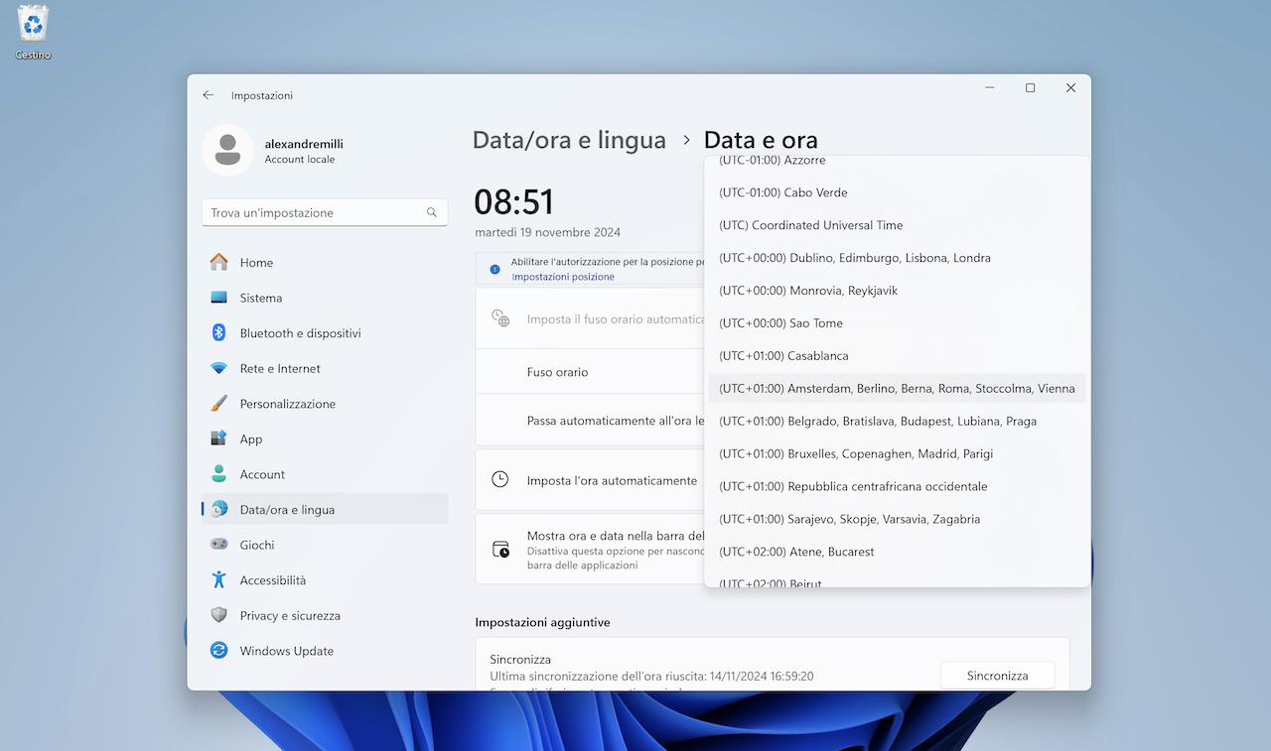
Task: Click Account locale text under username
Action: coord(300,160)
